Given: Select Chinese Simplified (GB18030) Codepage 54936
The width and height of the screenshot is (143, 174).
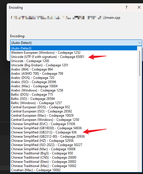Looking at the screenshot, I should point(74,128).
